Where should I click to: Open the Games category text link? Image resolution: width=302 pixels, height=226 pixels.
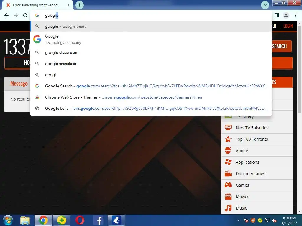[x=242, y=185]
